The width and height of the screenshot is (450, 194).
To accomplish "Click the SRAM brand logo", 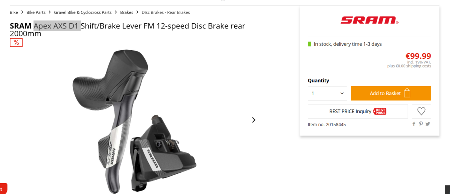I will tap(369, 20).
